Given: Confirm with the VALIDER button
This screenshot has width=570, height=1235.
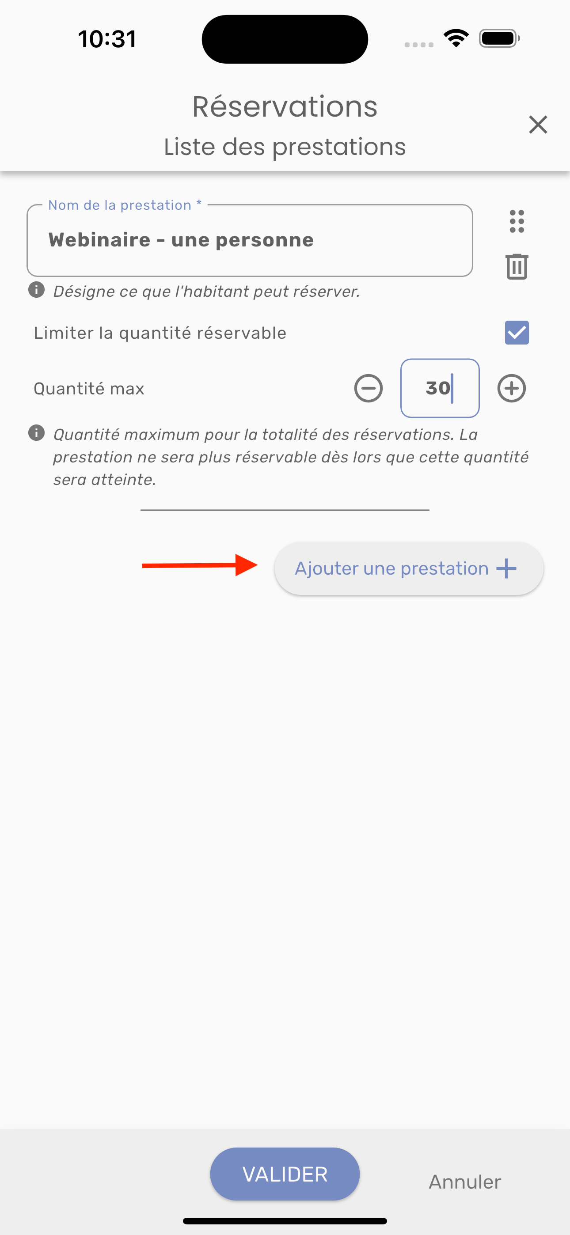Looking at the screenshot, I should tap(285, 1174).
